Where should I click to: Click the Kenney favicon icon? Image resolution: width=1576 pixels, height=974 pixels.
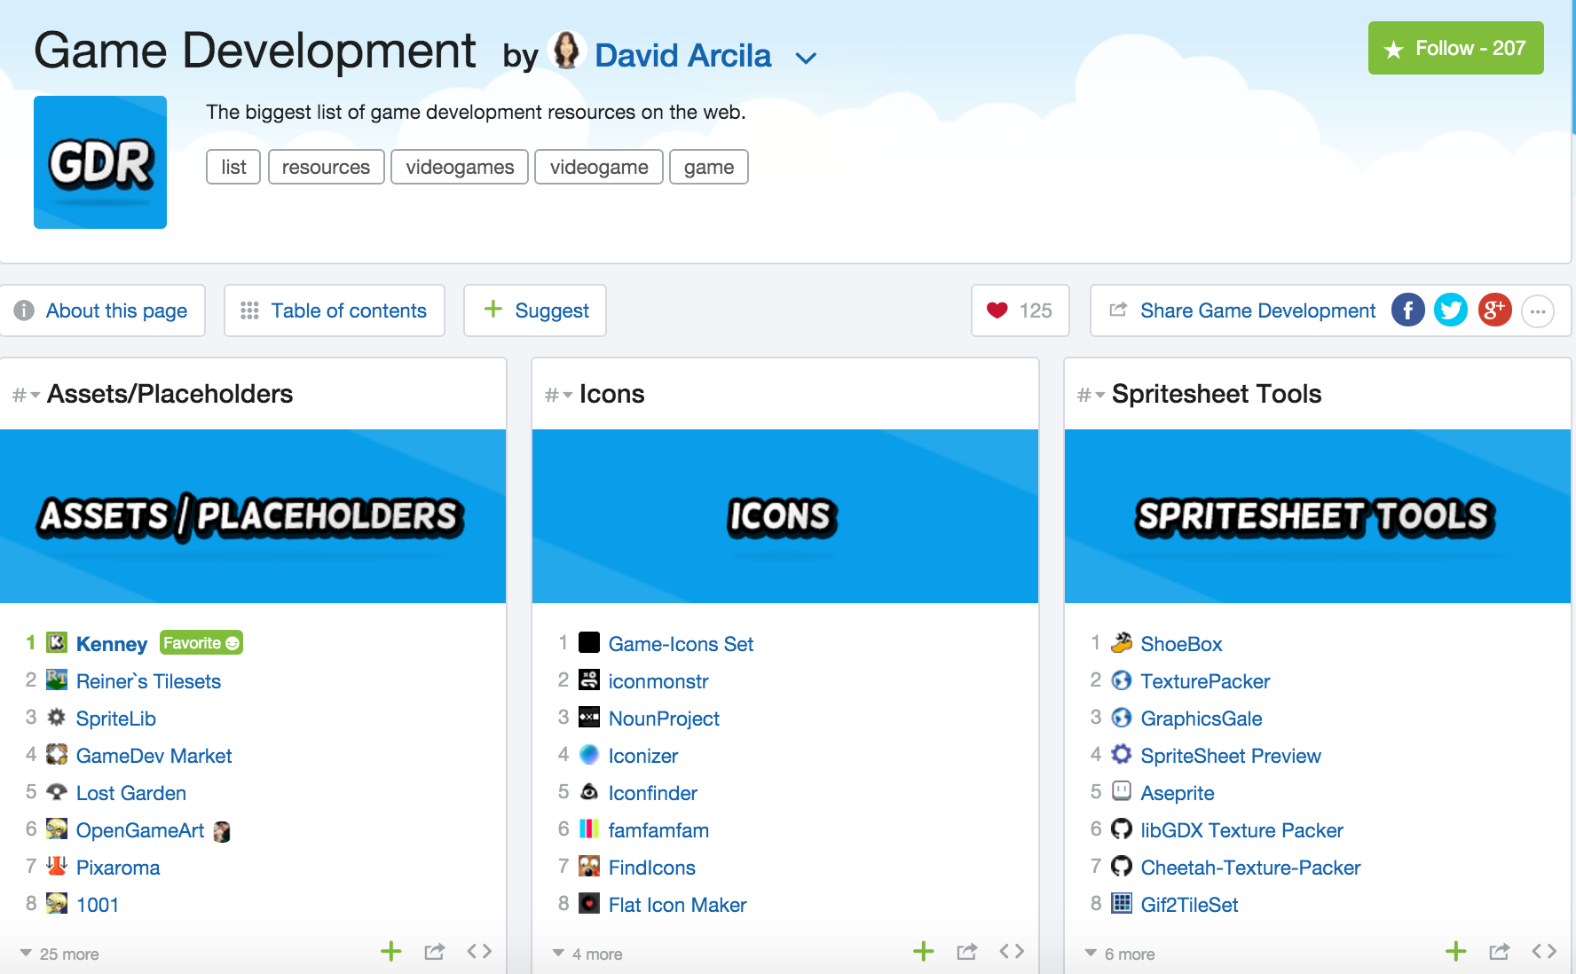coord(57,642)
